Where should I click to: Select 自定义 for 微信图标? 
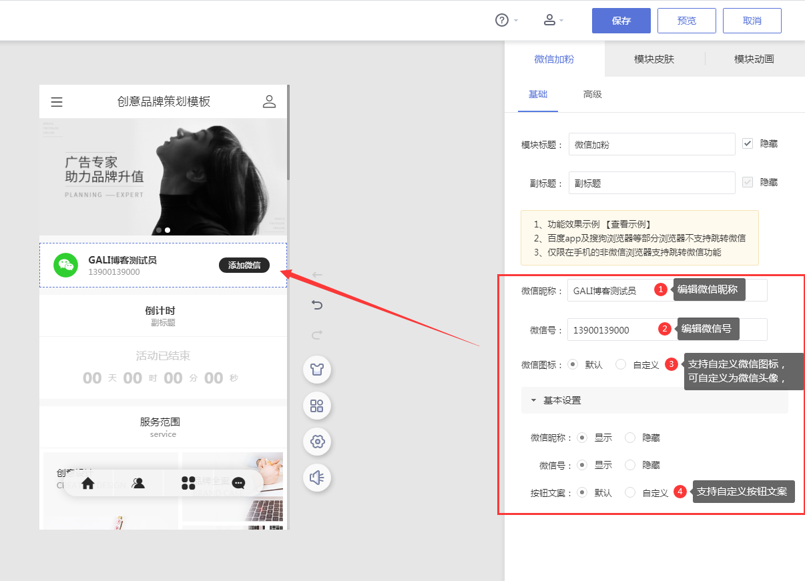tap(621, 365)
